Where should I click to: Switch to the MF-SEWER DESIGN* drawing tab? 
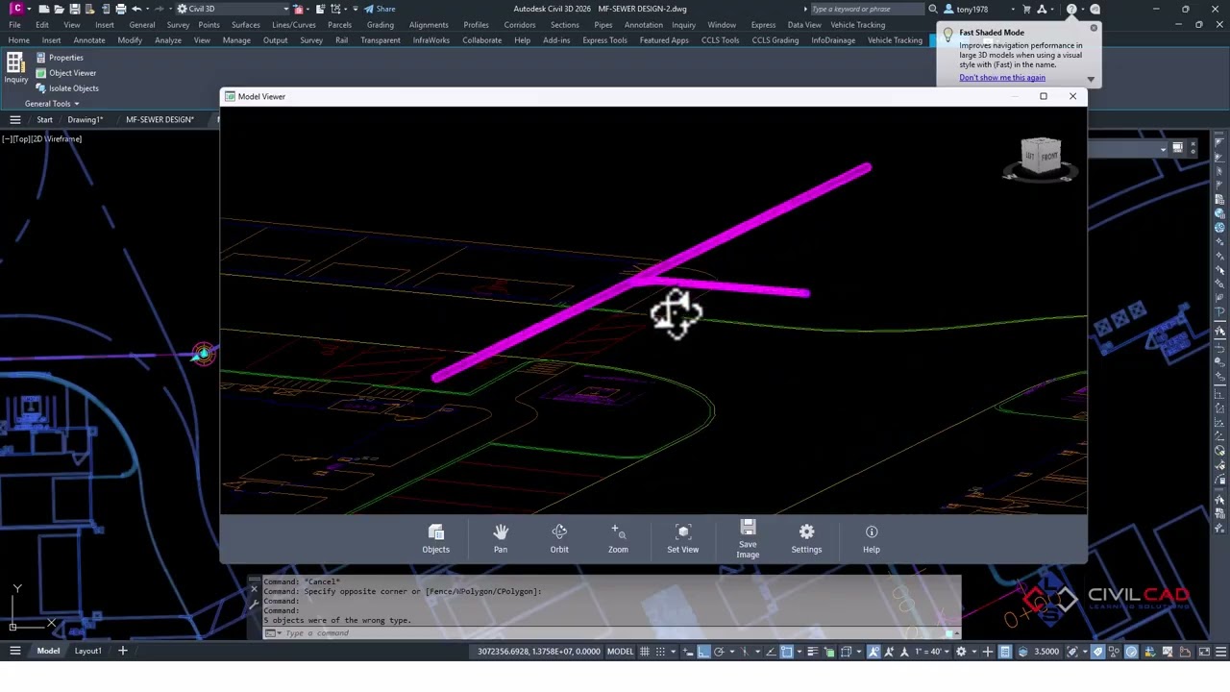[x=160, y=119]
